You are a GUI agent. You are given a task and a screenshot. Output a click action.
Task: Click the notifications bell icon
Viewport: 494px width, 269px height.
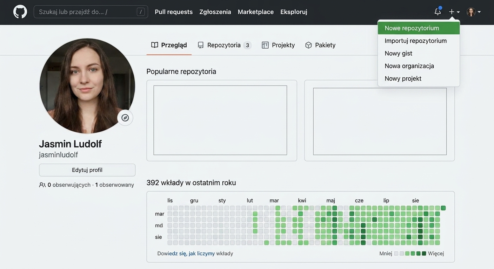(x=438, y=12)
